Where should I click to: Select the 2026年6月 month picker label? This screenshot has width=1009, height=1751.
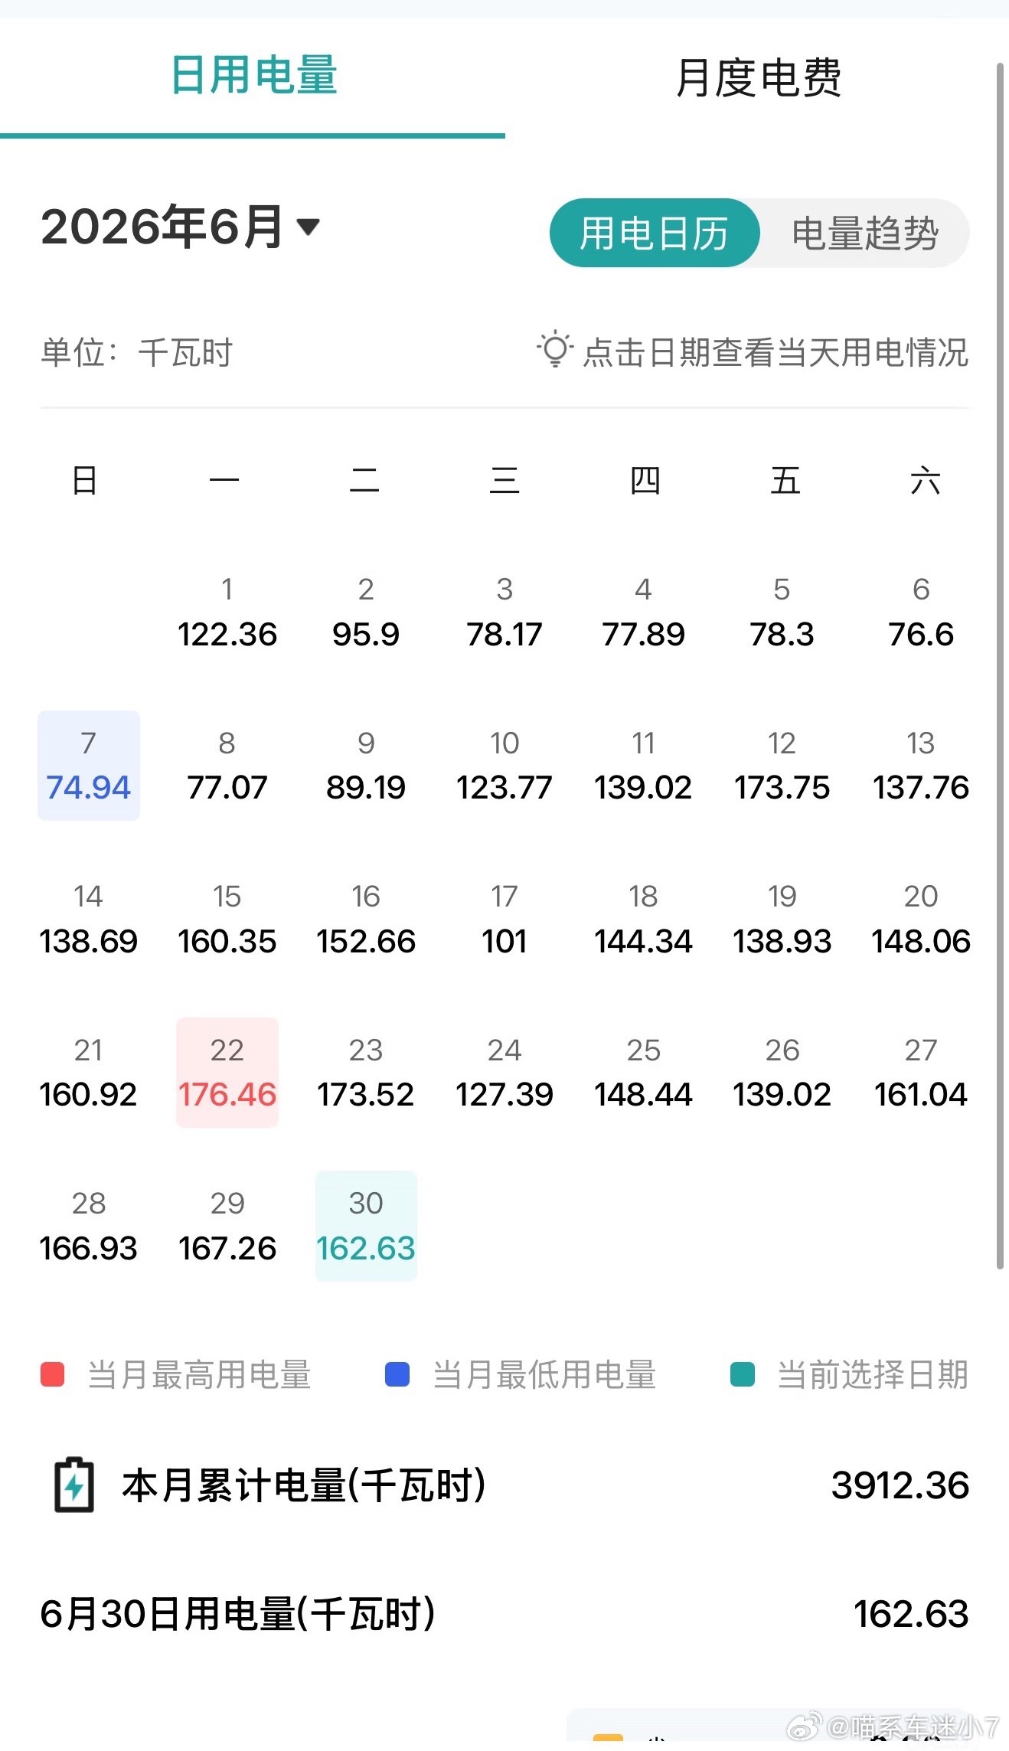pos(162,227)
